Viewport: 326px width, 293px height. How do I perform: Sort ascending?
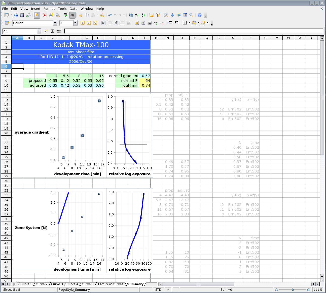137,15
